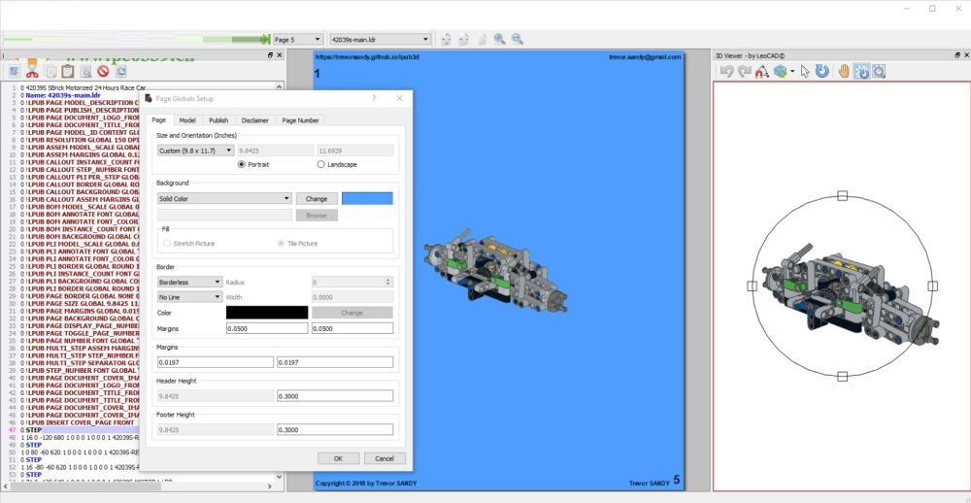The height and width of the screenshot is (503, 971).
Task: Open the Borderless border type dropdown
Action: 189,282
